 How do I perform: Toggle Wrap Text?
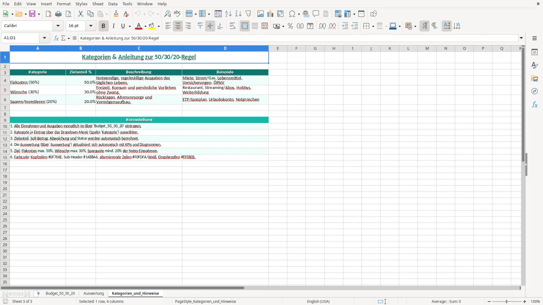coord(233,26)
